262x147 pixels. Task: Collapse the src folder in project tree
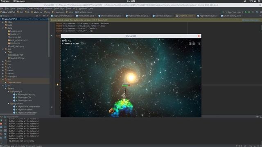coord(3,85)
